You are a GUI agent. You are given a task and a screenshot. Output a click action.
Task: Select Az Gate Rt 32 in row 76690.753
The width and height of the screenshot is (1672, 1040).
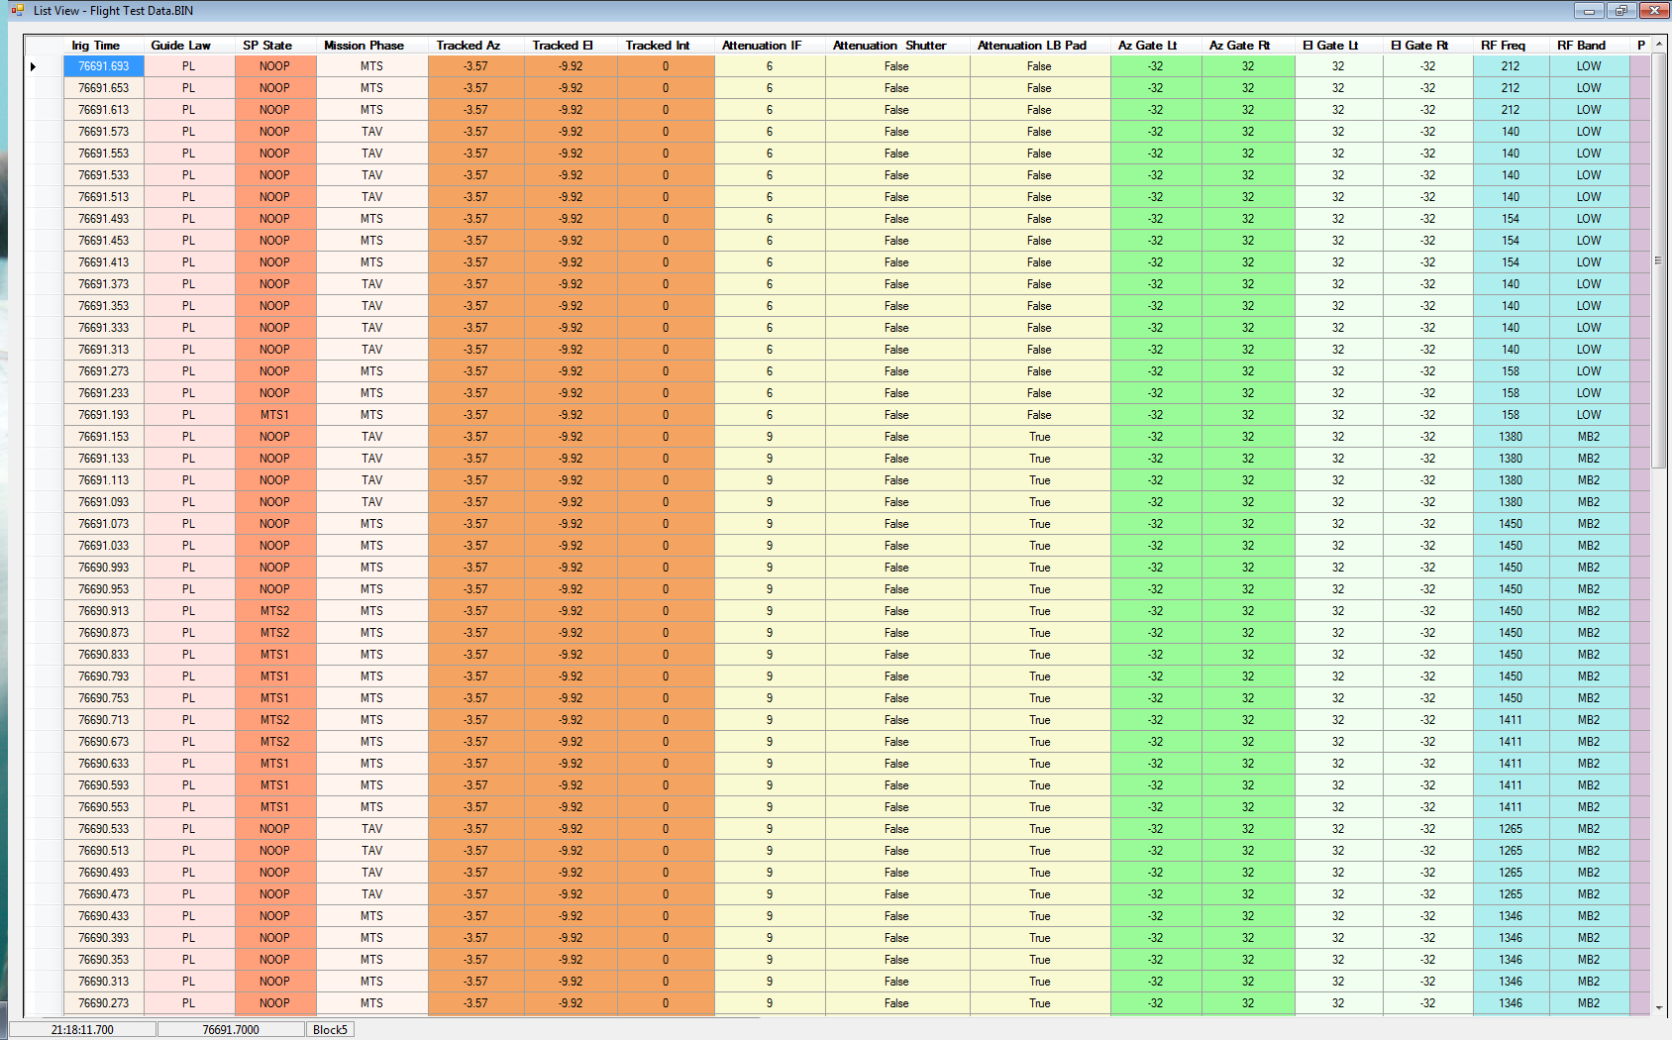tap(1248, 698)
